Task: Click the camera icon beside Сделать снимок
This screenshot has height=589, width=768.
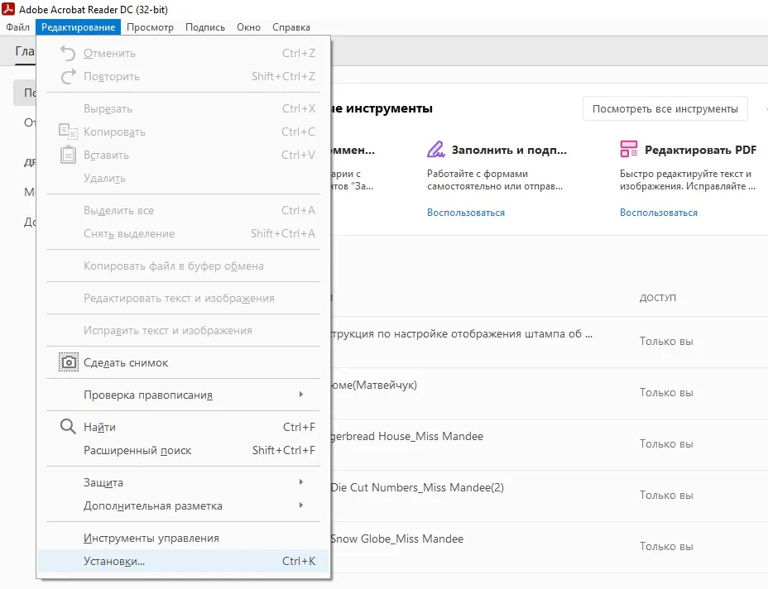Action: click(x=69, y=362)
